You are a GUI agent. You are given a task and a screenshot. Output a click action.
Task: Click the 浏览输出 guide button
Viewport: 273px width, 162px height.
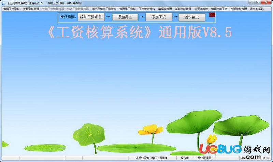[192, 17]
